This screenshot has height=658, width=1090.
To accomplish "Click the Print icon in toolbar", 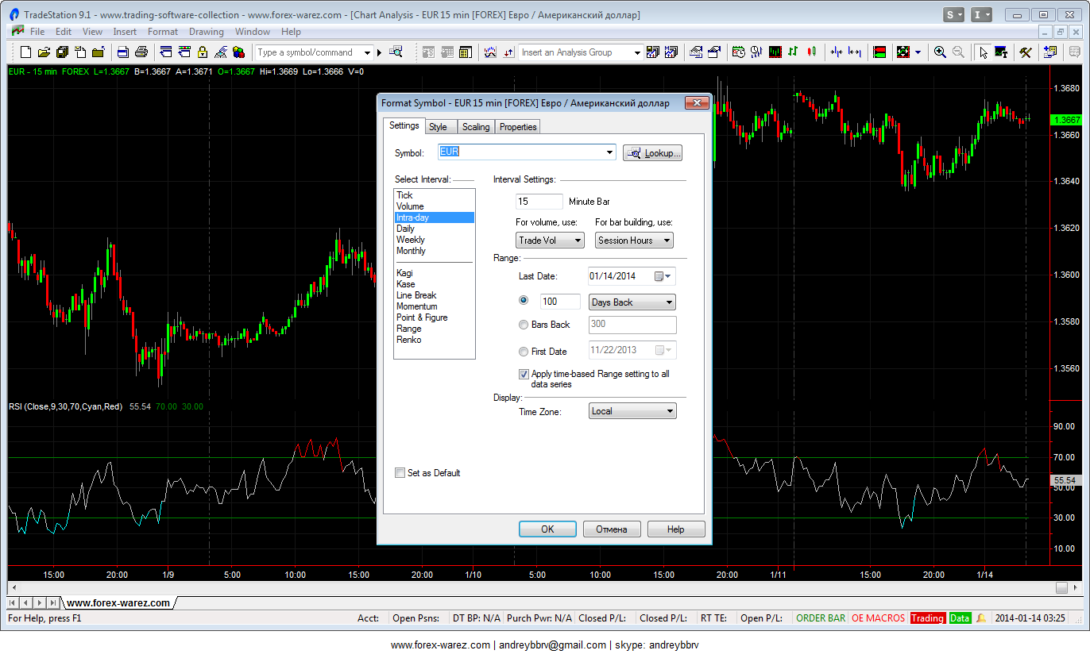I will click(141, 52).
